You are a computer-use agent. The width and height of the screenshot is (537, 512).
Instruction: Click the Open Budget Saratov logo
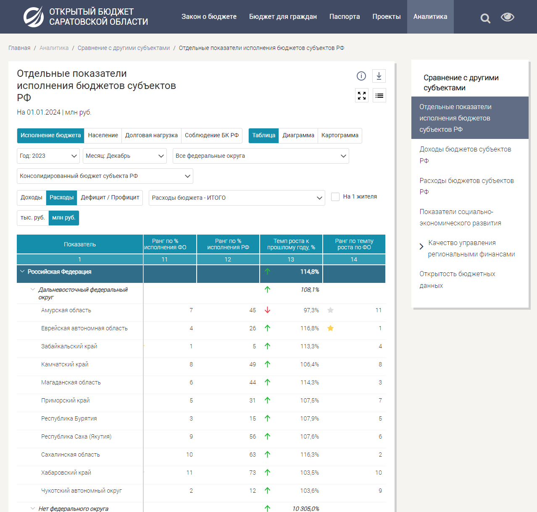[x=86, y=17]
